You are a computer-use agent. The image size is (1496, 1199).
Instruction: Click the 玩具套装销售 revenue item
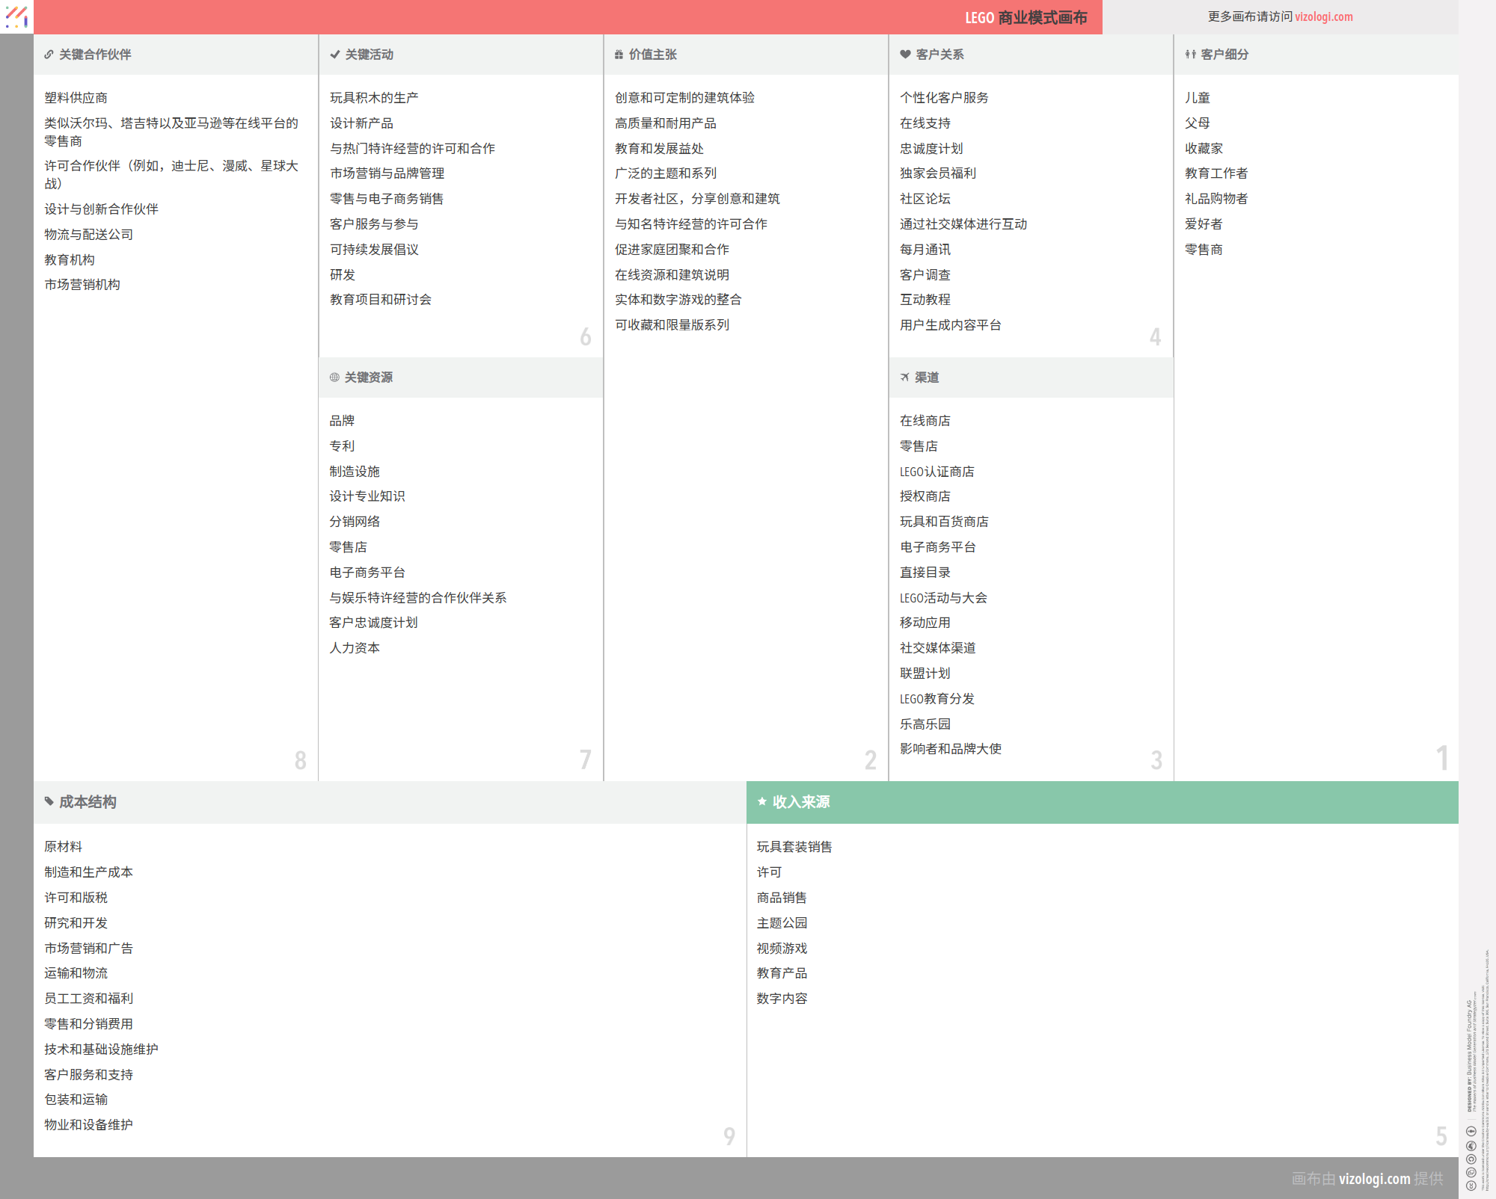pyautogui.click(x=794, y=847)
